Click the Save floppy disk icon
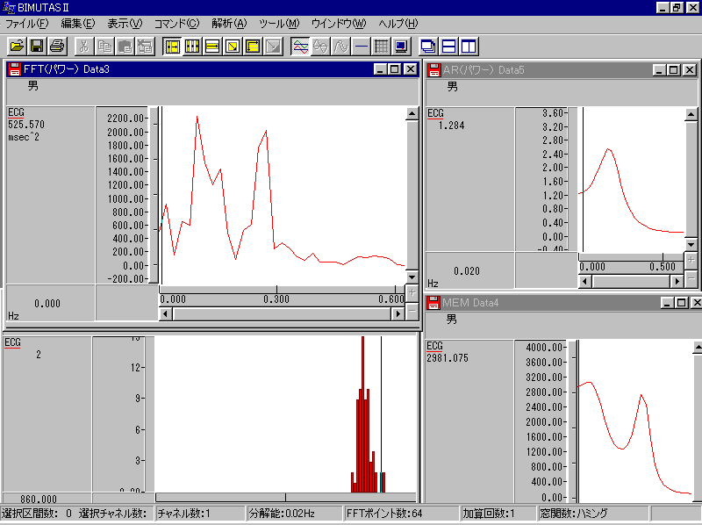Viewport: 702px width, 525px height. pyautogui.click(x=37, y=46)
